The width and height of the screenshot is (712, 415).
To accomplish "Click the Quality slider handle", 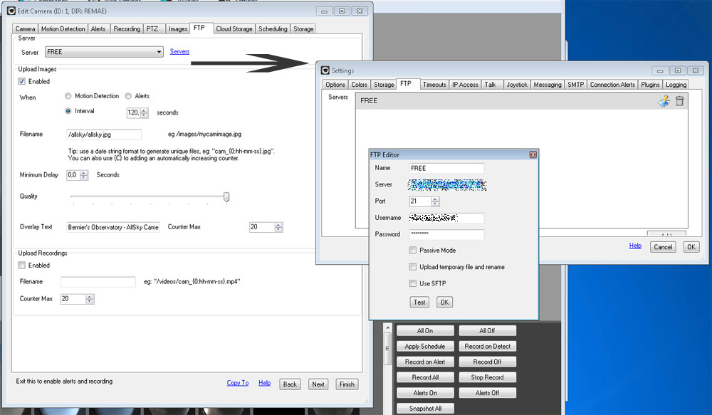I will 226,197.
